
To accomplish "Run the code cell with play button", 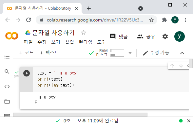I will click(27, 73).
